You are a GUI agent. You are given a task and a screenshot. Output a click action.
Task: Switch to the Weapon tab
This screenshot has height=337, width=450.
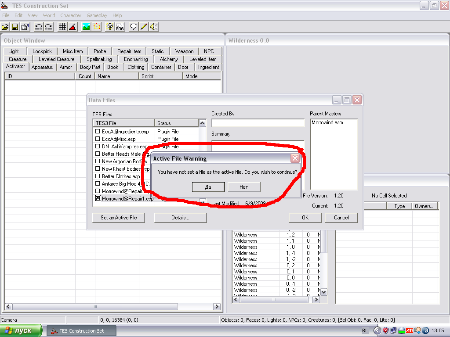click(184, 51)
